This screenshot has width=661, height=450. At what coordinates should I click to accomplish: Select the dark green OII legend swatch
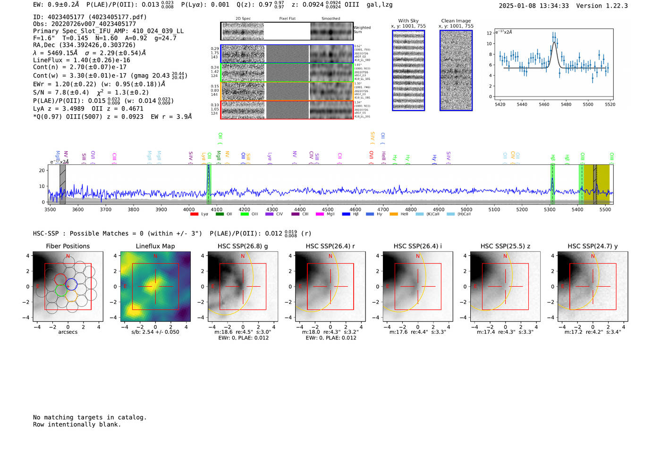pyautogui.click(x=219, y=214)
